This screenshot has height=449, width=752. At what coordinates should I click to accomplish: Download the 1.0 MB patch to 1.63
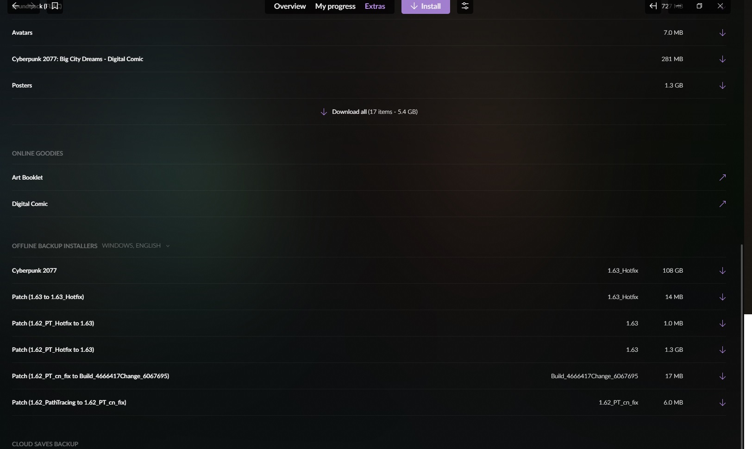(722, 324)
